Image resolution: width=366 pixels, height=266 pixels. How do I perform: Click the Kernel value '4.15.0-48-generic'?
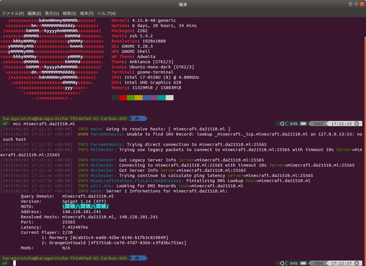coord(154,20)
